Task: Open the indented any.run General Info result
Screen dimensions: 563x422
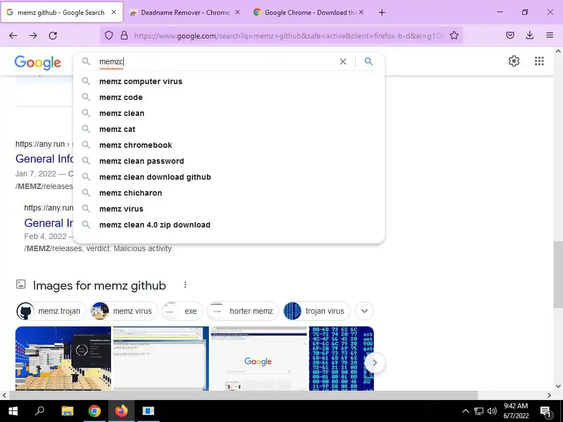Action: pos(49,223)
